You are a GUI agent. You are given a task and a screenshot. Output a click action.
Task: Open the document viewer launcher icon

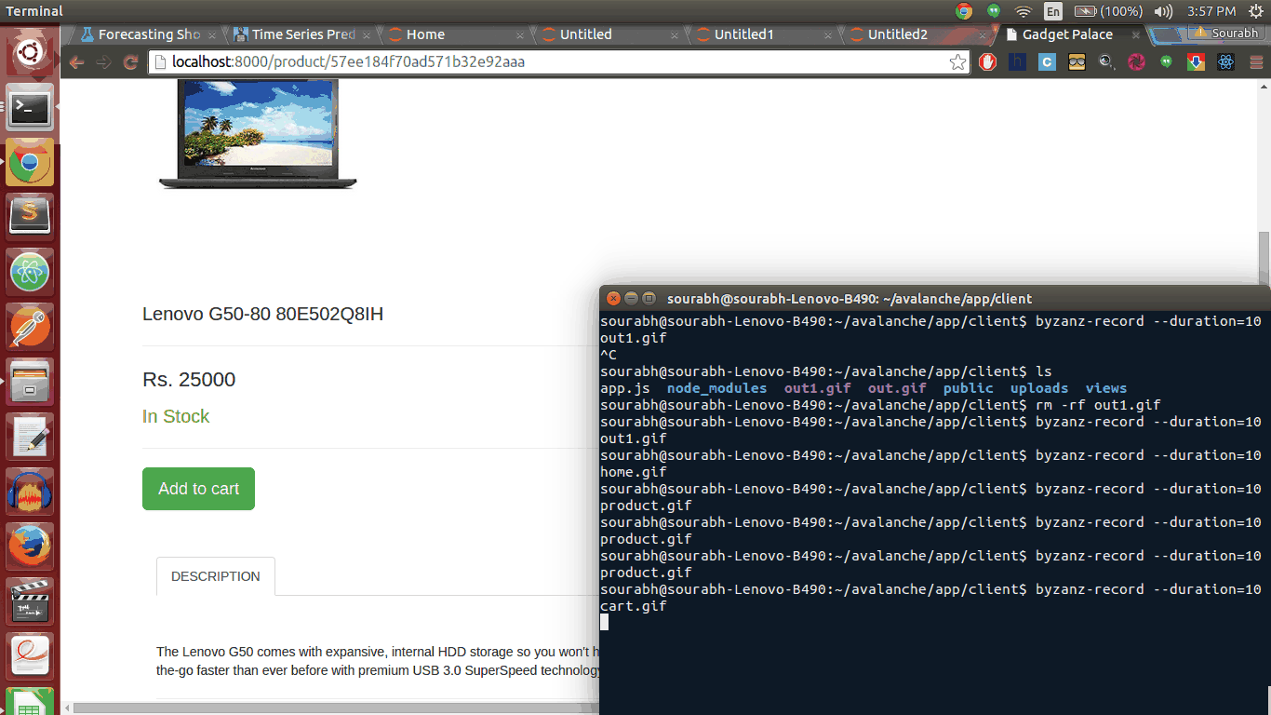pos(31,656)
